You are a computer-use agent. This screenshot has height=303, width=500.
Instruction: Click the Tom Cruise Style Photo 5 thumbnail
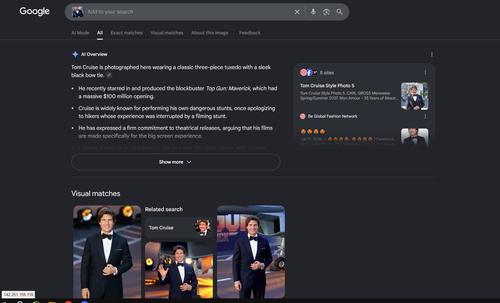[x=415, y=96]
